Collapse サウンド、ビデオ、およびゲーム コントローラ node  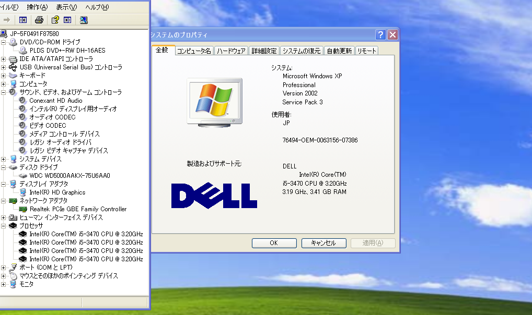[x=3, y=92]
